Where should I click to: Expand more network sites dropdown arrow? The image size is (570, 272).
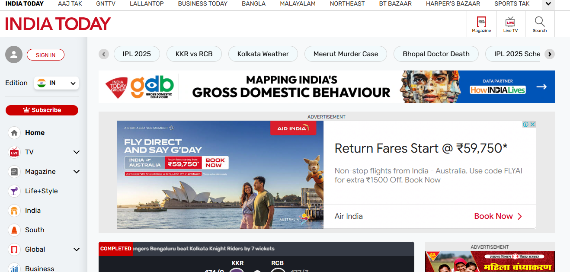pos(548,4)
